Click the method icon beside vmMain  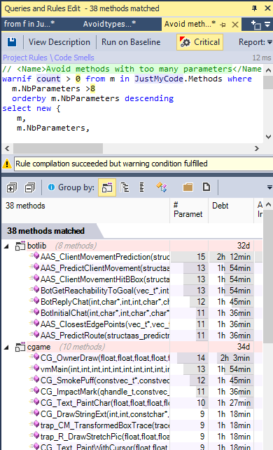[34, 369]
